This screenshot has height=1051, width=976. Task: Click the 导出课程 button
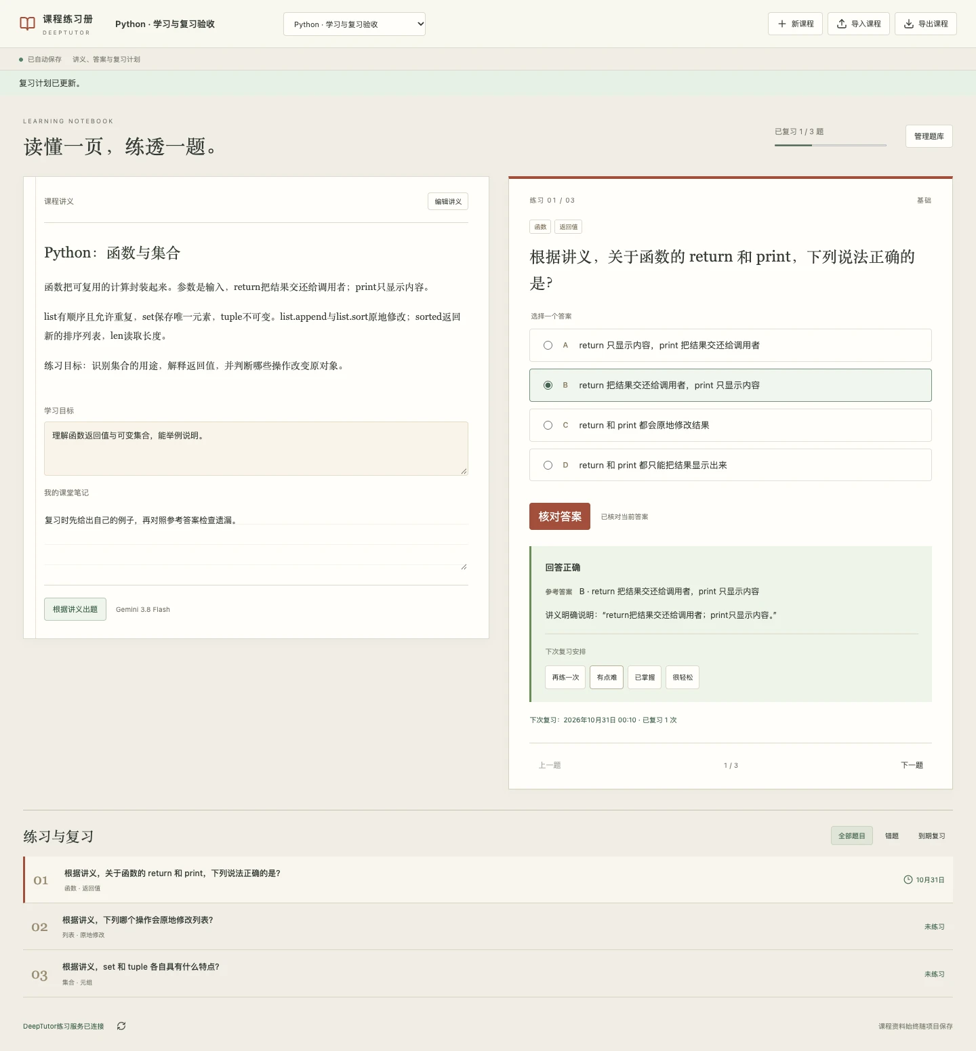[926, 24]
